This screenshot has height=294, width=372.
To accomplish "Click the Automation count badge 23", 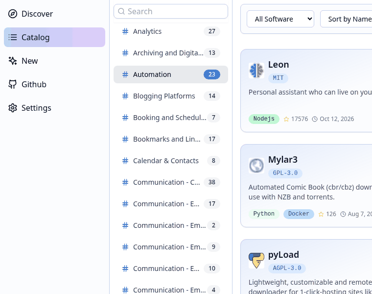I will (x=212, y=74).
